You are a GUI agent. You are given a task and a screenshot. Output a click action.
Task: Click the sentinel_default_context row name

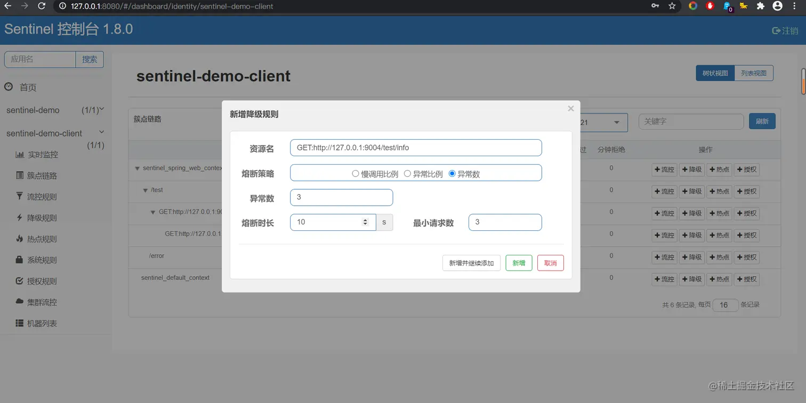pyautogui.click(x=175, y=278)
